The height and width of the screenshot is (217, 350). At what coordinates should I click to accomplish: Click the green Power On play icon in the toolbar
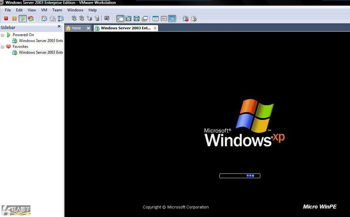[x=22, y=19]
